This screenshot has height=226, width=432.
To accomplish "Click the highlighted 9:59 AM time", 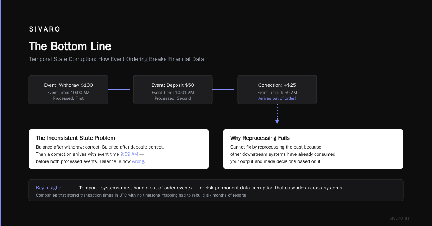I will [129, 154].
